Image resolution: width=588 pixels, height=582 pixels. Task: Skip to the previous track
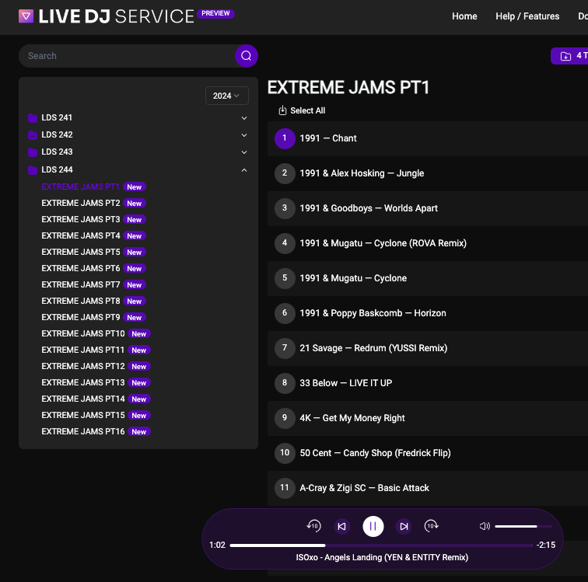(341, 526)
